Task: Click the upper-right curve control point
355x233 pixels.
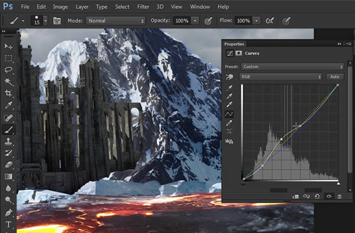Action: (338, 85)
